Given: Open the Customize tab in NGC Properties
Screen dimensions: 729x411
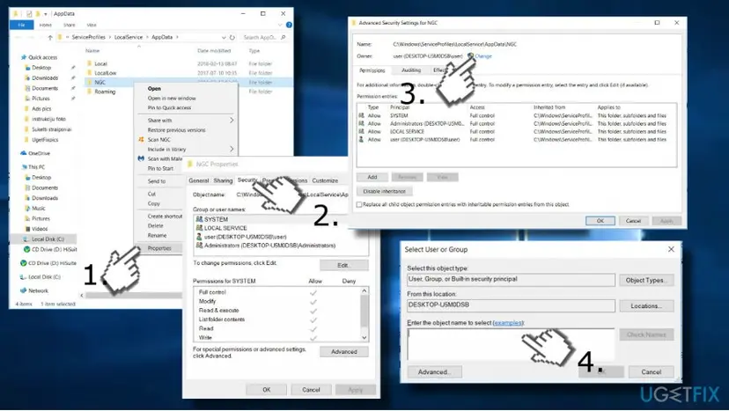Looking at the screenshot, I should click(x=325, y=180).
